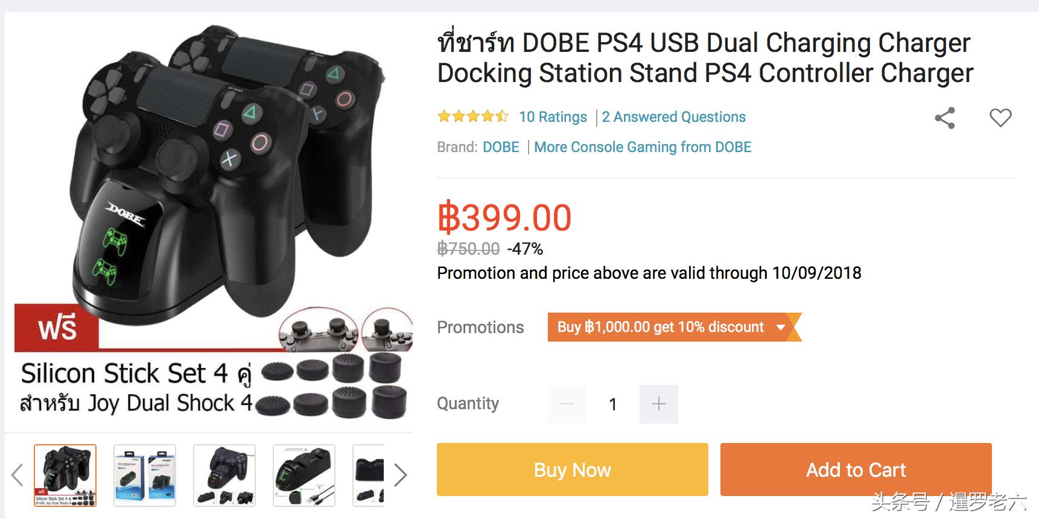Image resolution: width=1039 pixels, height=519 pixels.
Task: Open the 10 Ratings link
Action: point(553,117)
